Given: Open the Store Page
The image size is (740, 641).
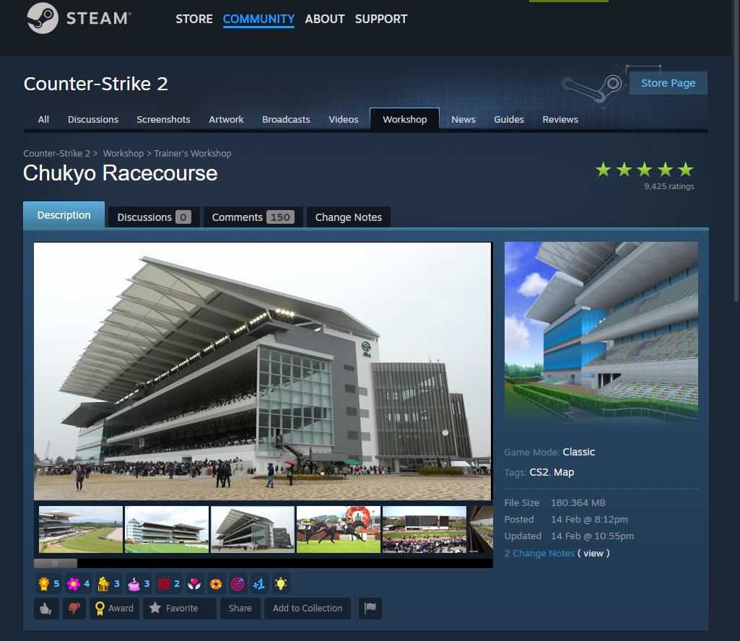Looking at the screenshot, I should [x=669, y=83].
